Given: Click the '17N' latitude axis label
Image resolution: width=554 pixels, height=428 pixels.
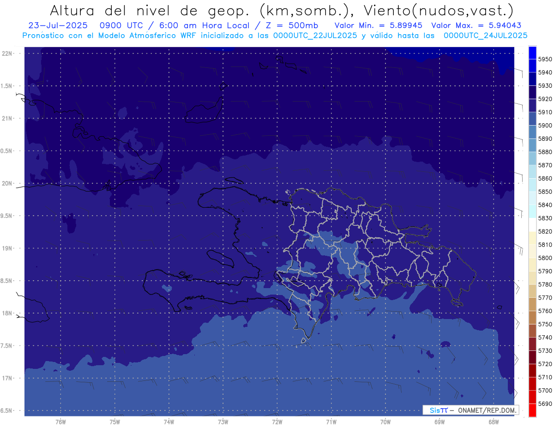Looking at the screenshot, I should pos(7,378).
